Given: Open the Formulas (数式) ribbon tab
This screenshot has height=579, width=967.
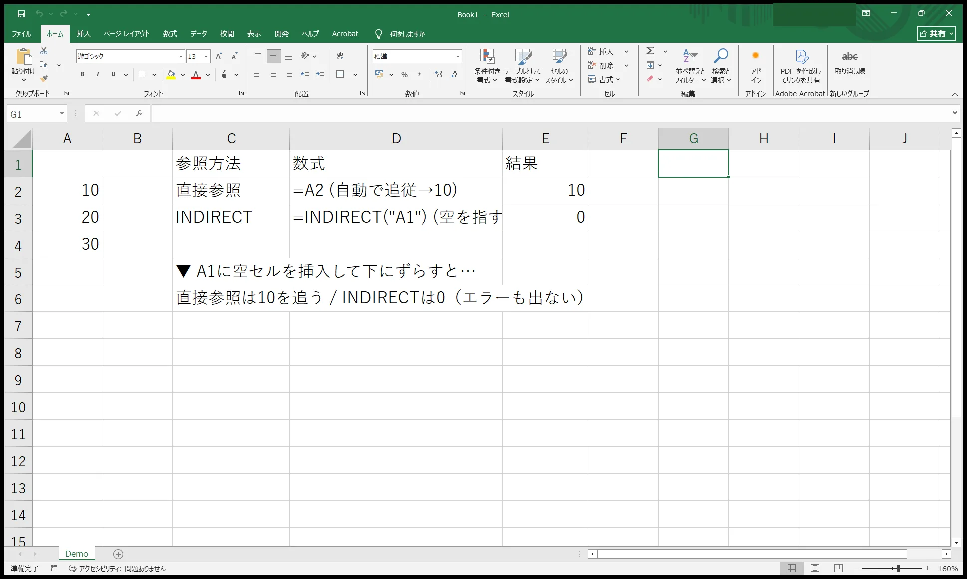Looking at the screenshot, I should 170,34.
